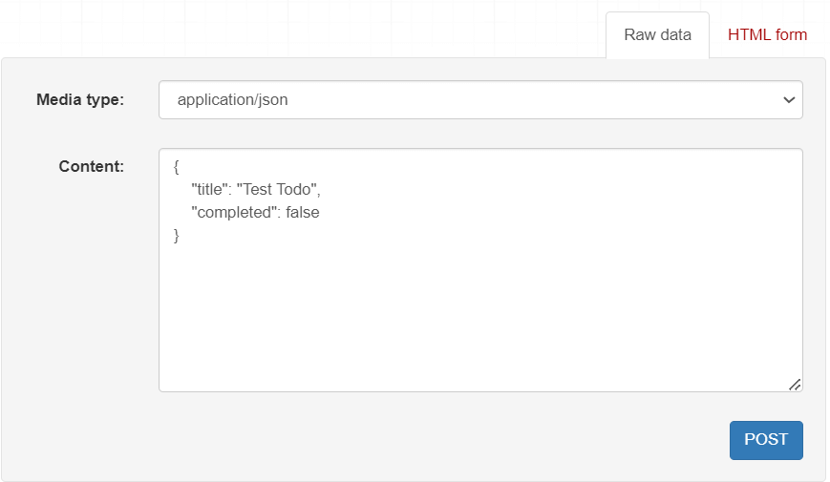The image size is (830, 482).
Task: Click the colon after the "title" key
Action: pyautogui.click(x=229, y=190)
